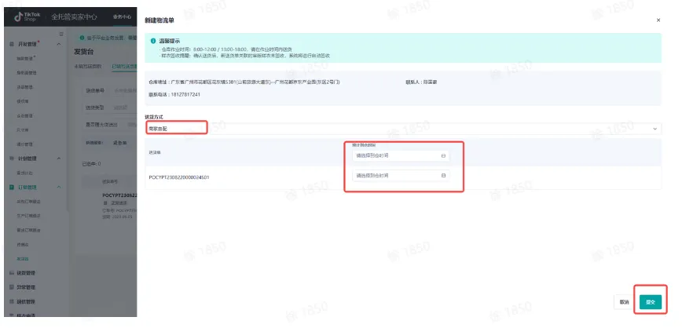Collapse the 计划管理 sidebar section chevron
The image size is (682, 328).
[59, 159]
